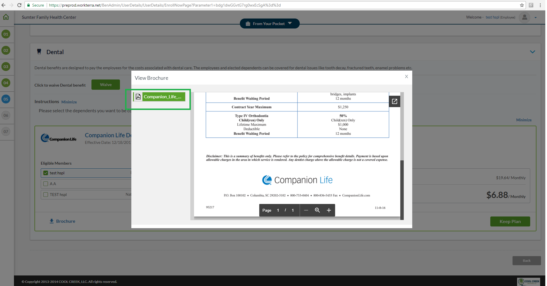Check the A A member checkbox
This screenshot has width=547, height=286.
pyautogui.click(x=46, y=184)
